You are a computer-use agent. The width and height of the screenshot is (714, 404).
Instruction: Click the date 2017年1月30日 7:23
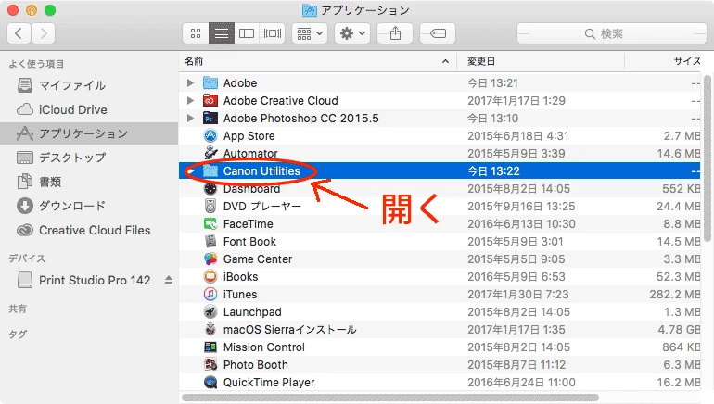(518, 295)
